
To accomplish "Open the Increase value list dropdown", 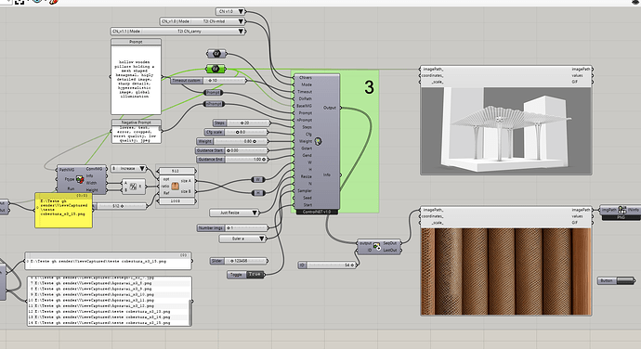I will point(128,168).
